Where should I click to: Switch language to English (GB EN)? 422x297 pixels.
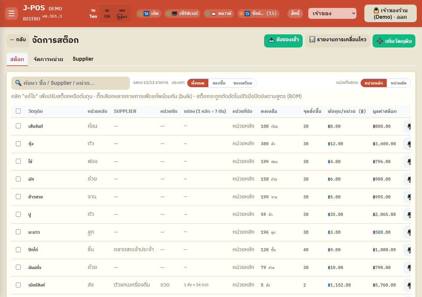tap(107, 14)
